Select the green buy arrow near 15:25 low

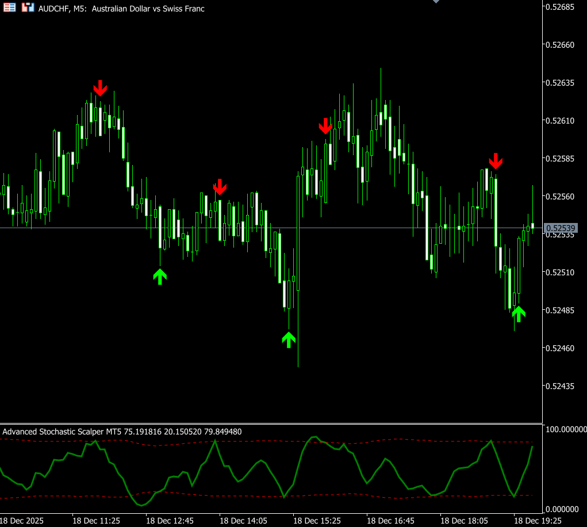click(x=289, y=340)
